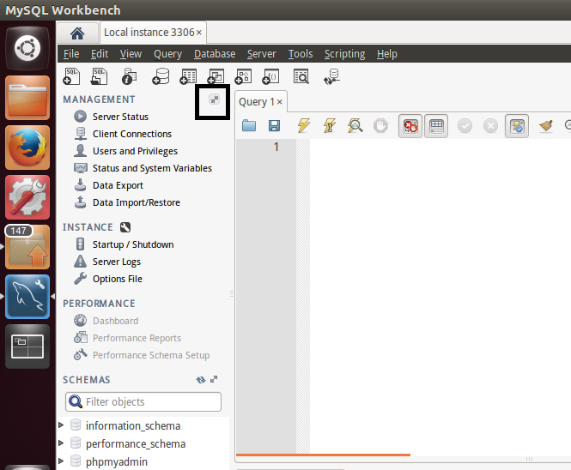Rollback the transaction X icon
The image size is (571, 470).
point(490,126)
